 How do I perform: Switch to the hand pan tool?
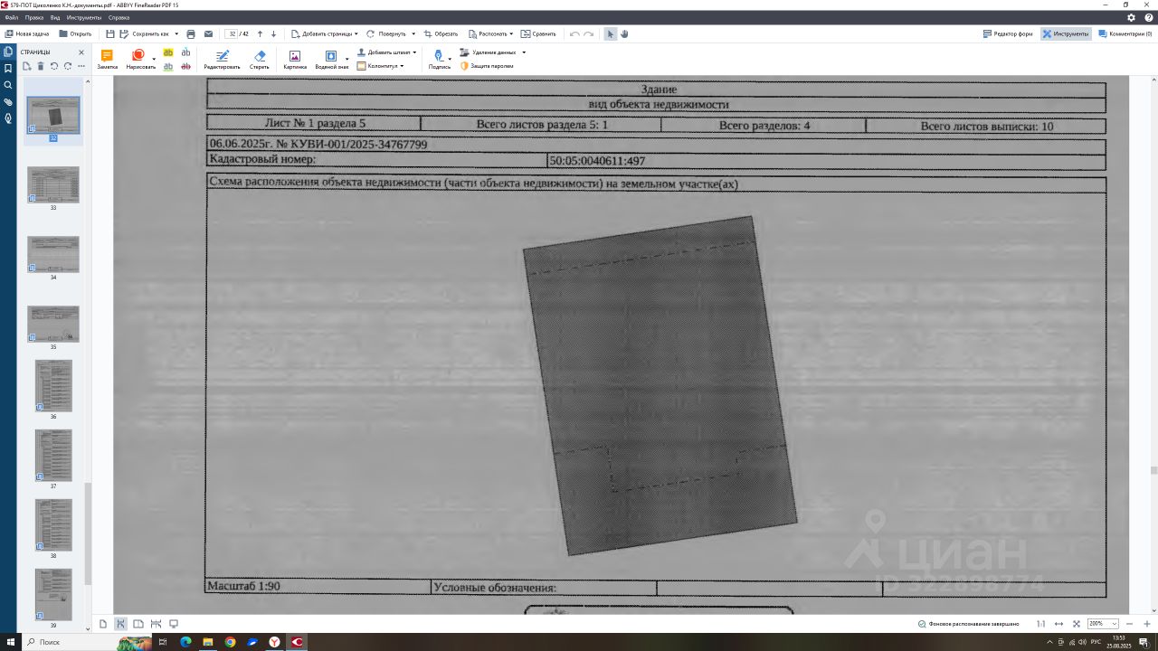pyautogui.click(x=624, y=33)
